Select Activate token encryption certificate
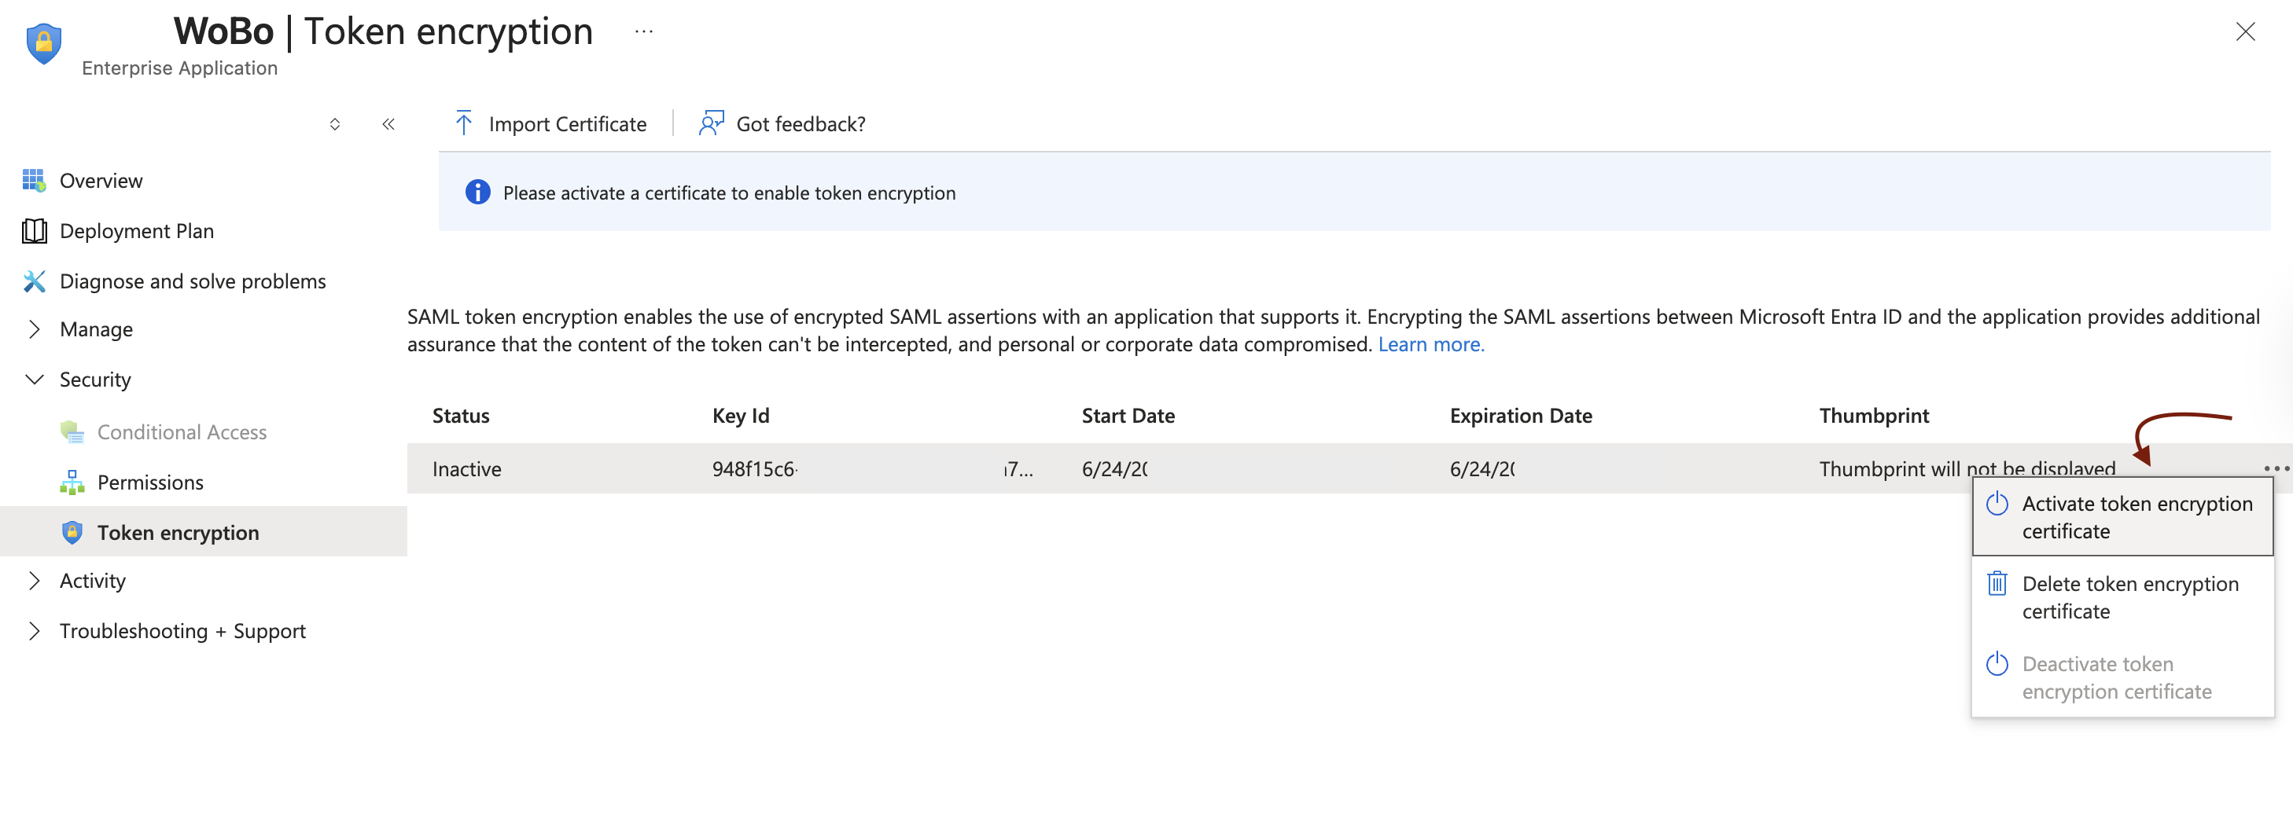 (x=2123, y=517)
